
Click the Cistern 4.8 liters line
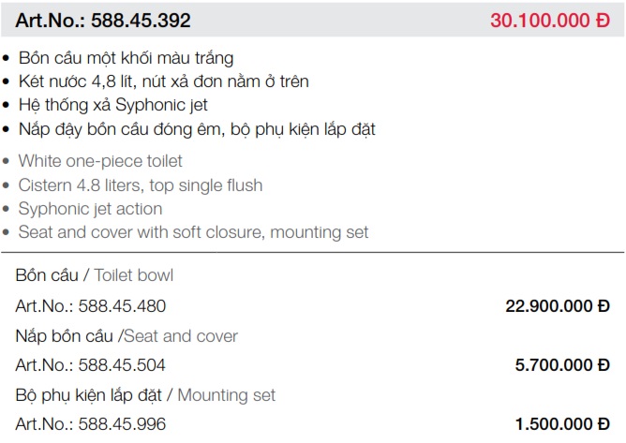point(141,185)
